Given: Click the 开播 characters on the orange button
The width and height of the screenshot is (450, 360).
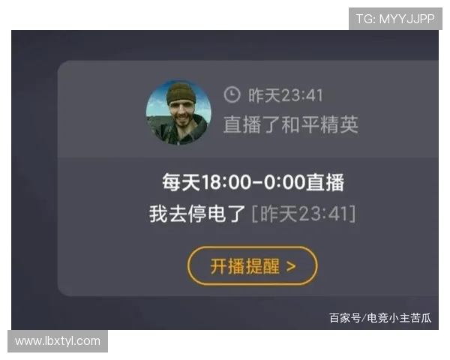Looking at the screenshot, I should (227, 266).
